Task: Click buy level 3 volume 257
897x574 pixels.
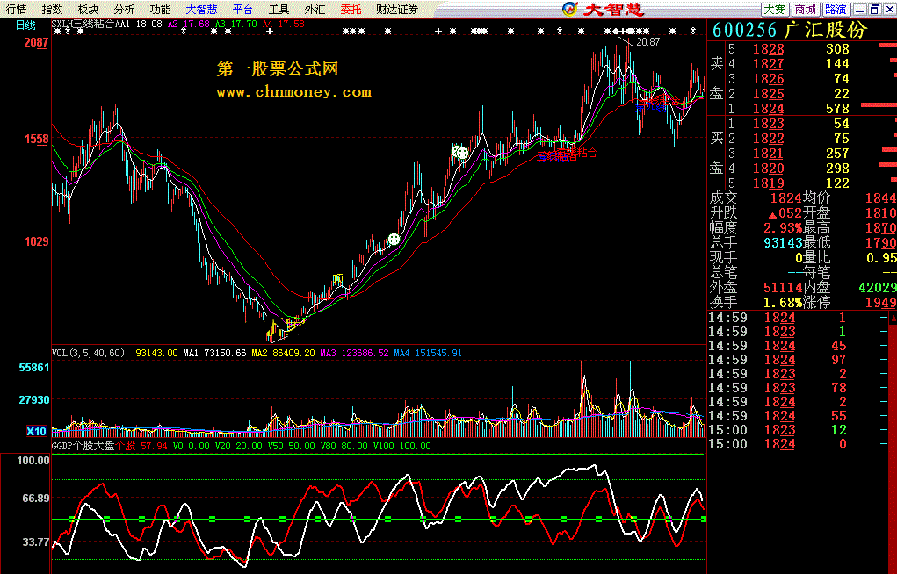Action: coord(837,154)
